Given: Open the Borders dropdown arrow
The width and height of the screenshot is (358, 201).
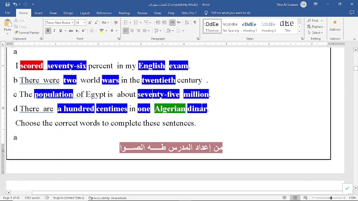Looking at the screenshot, I should (x=183, y=31).
